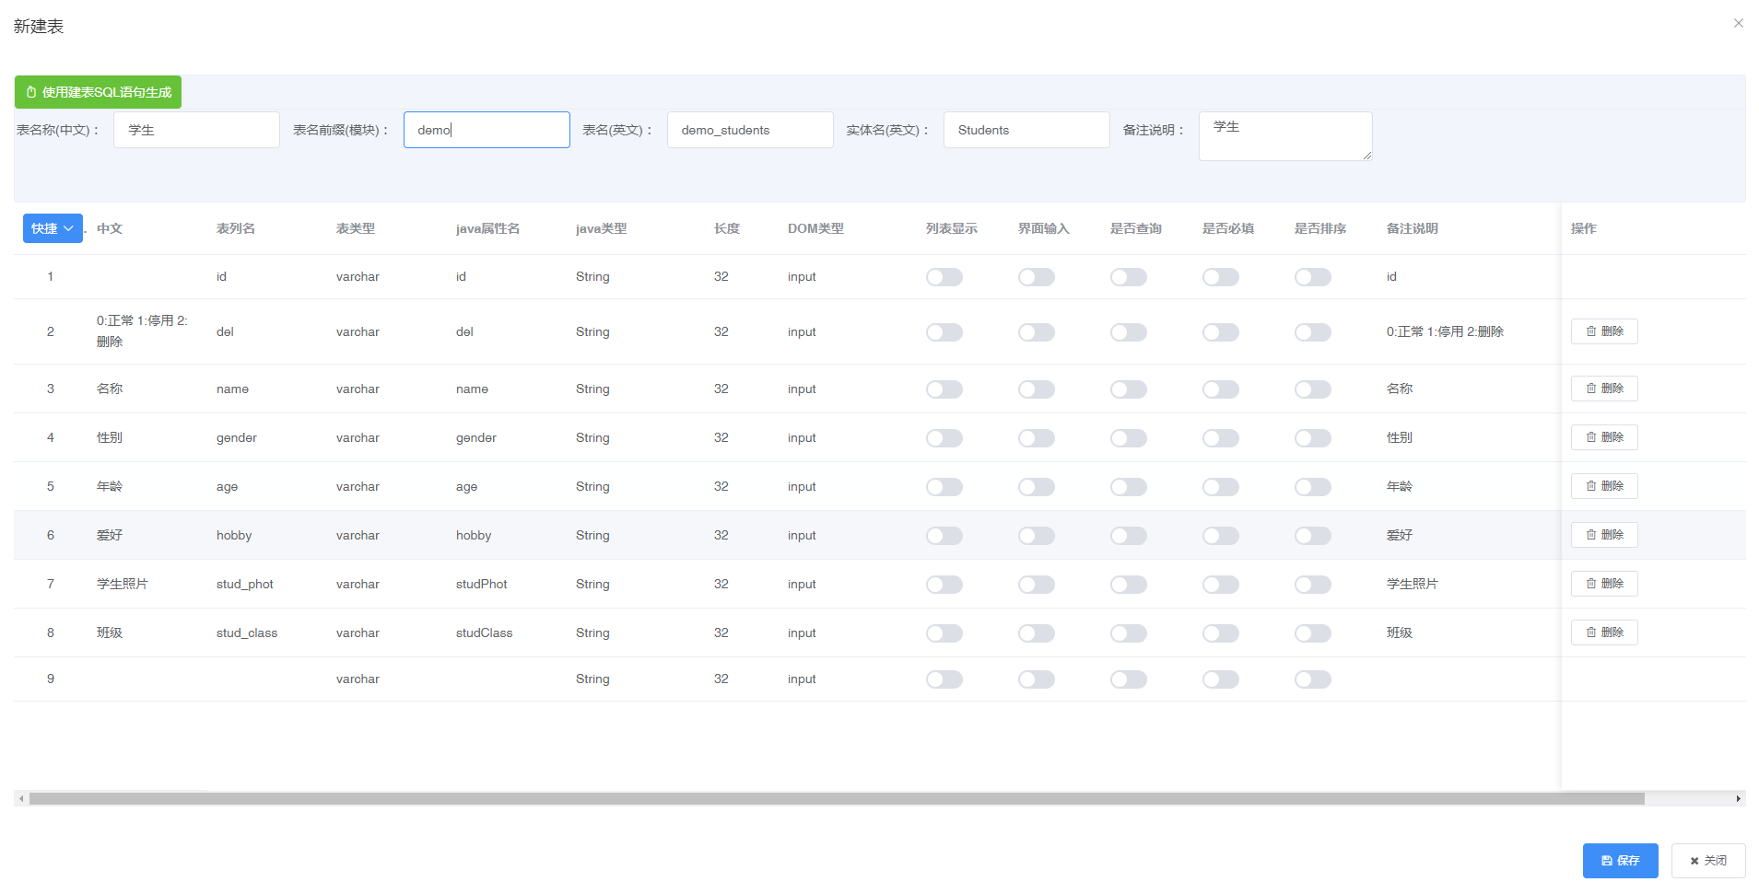
Task: Toggle 列表显示 for the age row
Action: 944,487
